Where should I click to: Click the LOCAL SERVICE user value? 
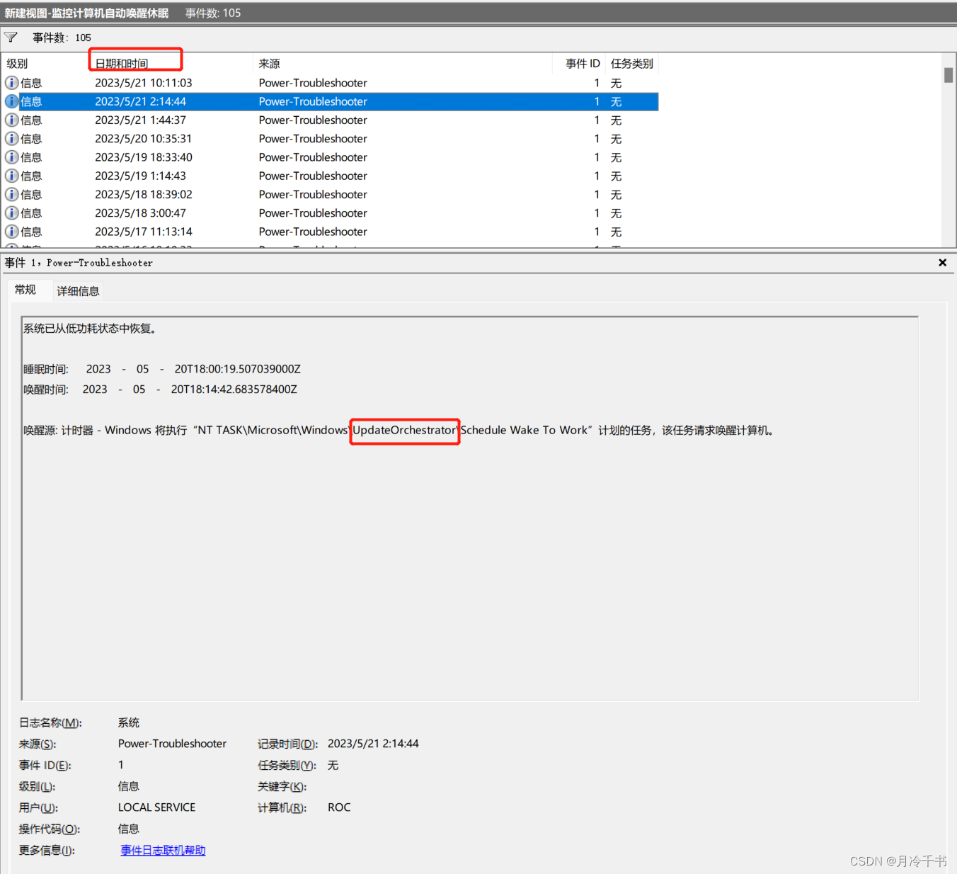coord(157,807)
